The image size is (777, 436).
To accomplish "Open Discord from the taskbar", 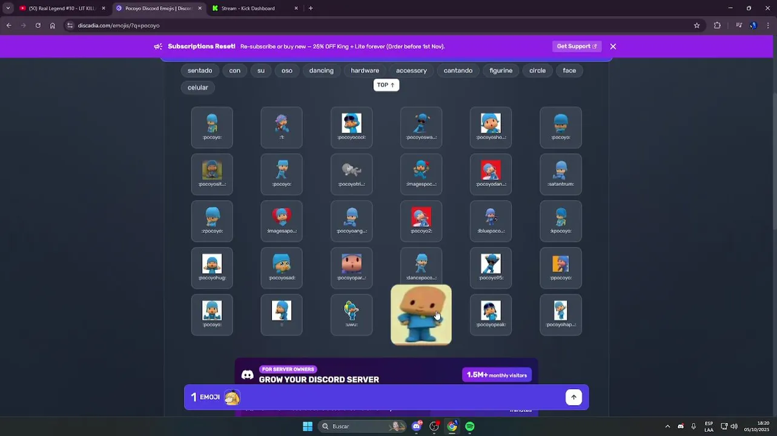I will coord(416,426).
